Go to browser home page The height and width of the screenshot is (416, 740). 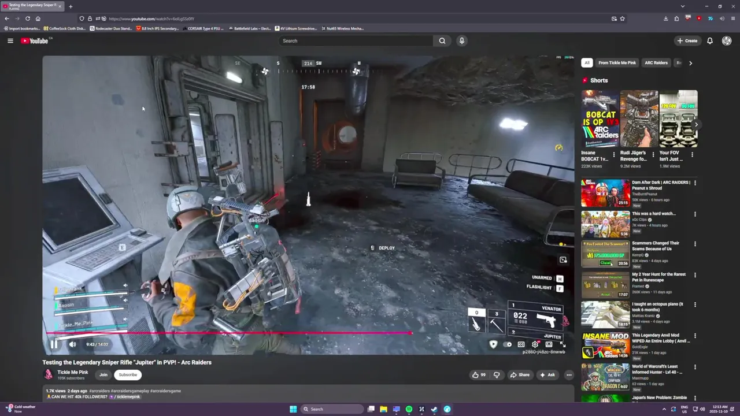[x=38, y=18]
